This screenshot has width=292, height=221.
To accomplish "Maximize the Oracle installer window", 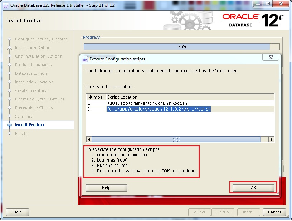I will click(x=268, y=4).
